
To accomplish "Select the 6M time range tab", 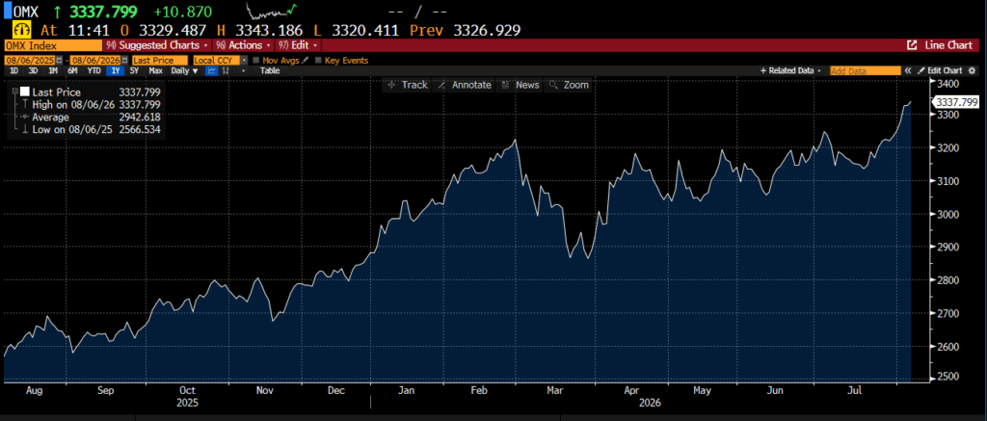I will (x=72, y=70).
